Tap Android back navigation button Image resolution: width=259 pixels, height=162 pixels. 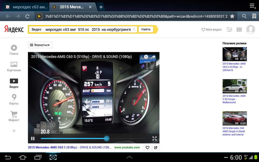8,157
